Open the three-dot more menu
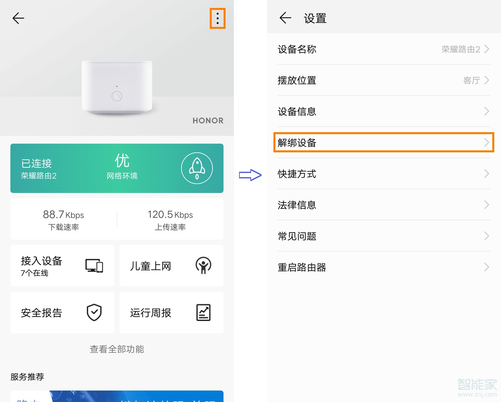 tap(218, 18)
